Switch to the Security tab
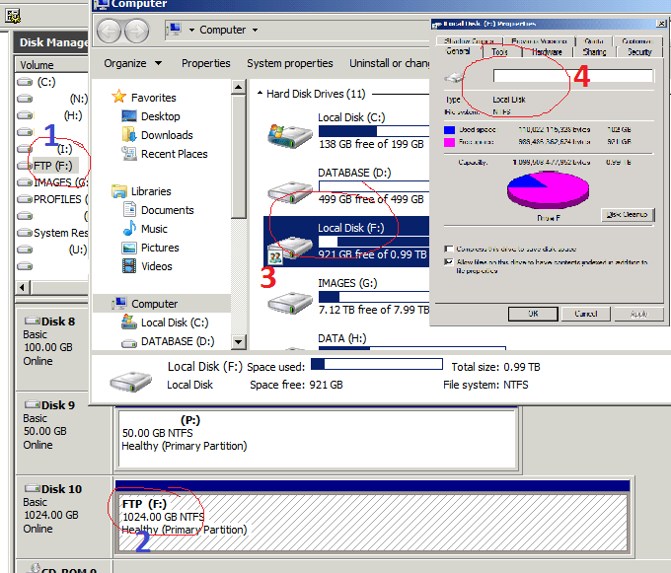Viewport: 671px width, 573px height. [639, 52]
